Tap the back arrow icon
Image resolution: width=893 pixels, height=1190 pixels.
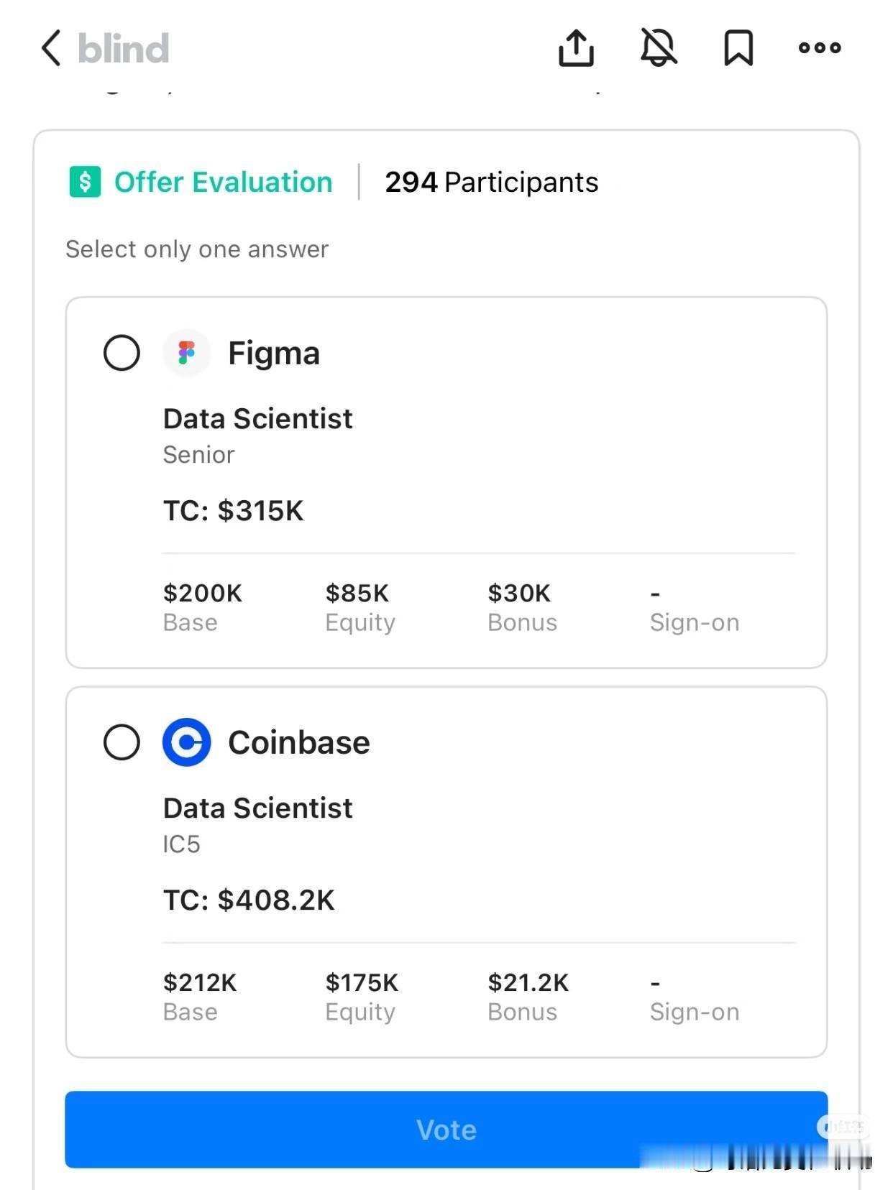tap(51, 48)
